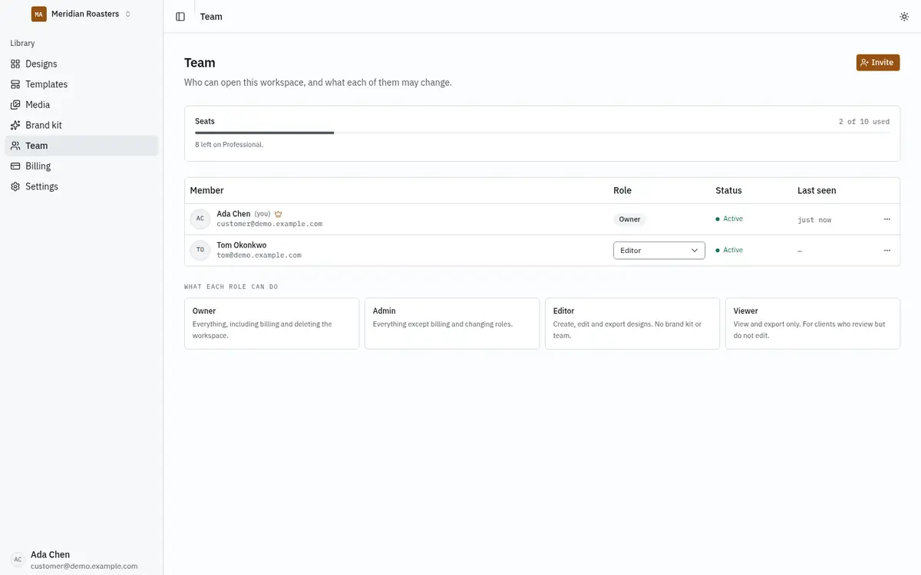
Task: Click "8 left on Professional." text
Action: (x=229, y=144)
